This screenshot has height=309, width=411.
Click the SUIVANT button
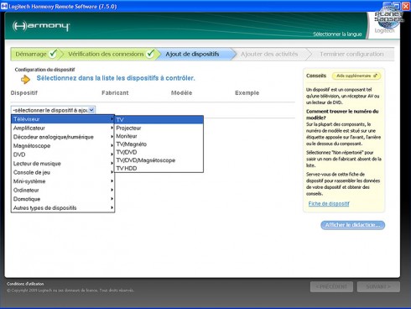click(378, 286)
